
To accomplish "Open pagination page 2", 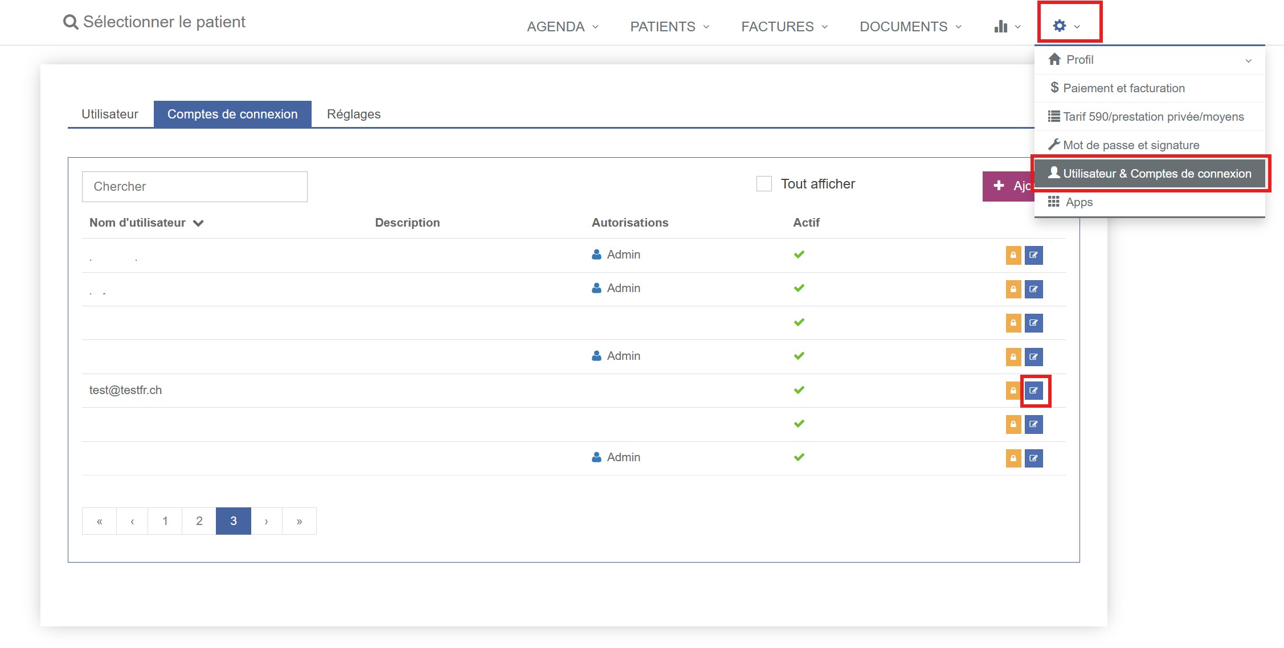I will [x=199, y=521].
